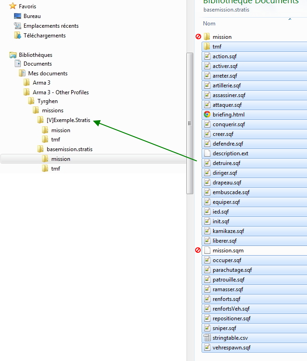The height and width of the screenshot is (361, 307).
Task: Select the Tyrghen folder in tree
Action: [x=47, y=101]
